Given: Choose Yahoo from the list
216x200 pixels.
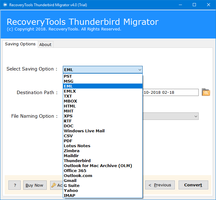Looking at the screenshot, I should (x=103, y=191).
